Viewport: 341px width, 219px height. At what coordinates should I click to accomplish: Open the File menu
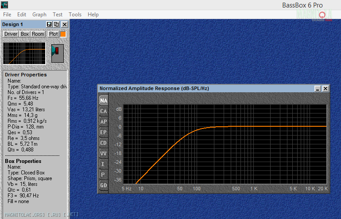point(7,15)
